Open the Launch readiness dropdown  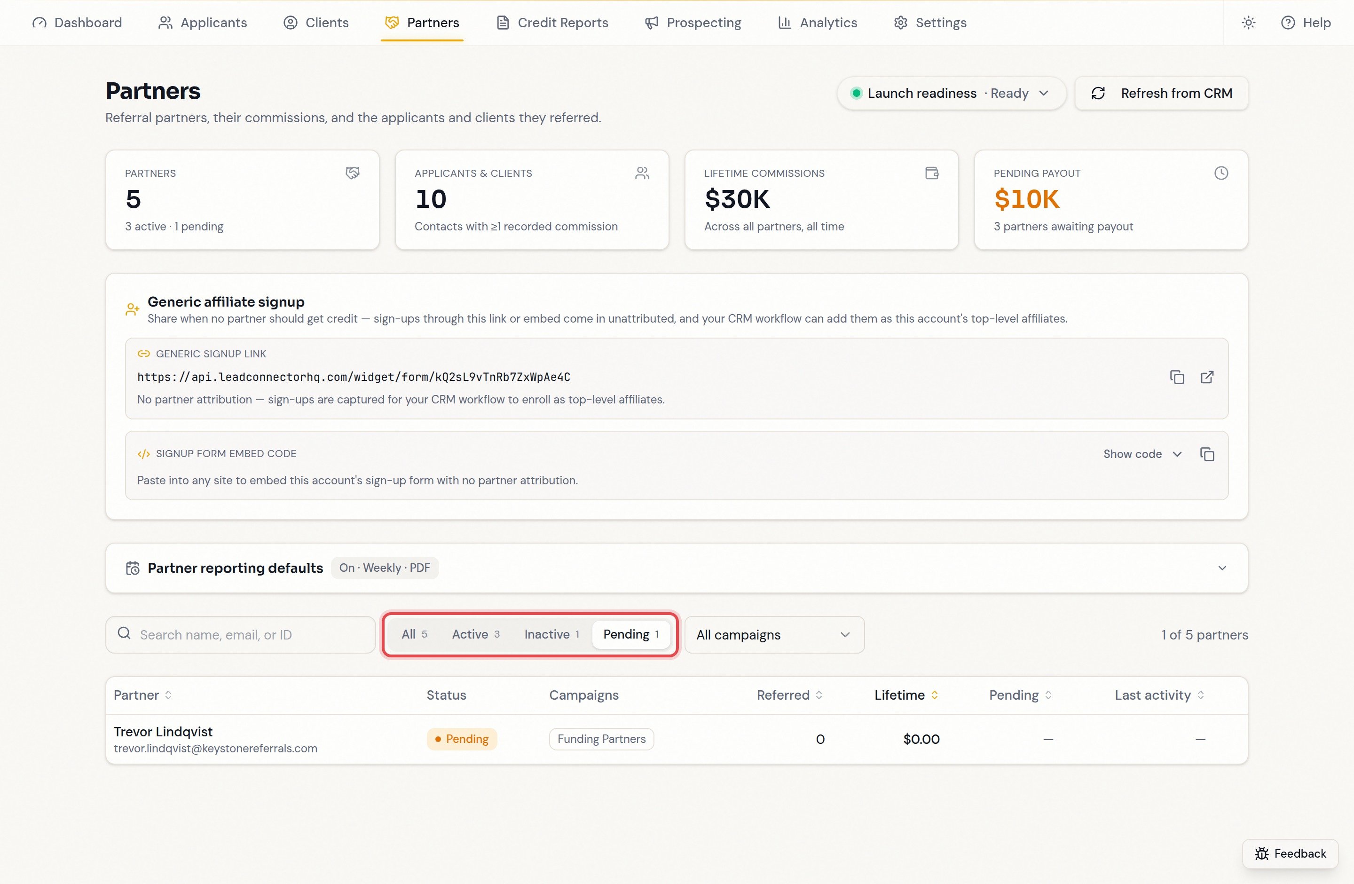(x=951, y=93)
